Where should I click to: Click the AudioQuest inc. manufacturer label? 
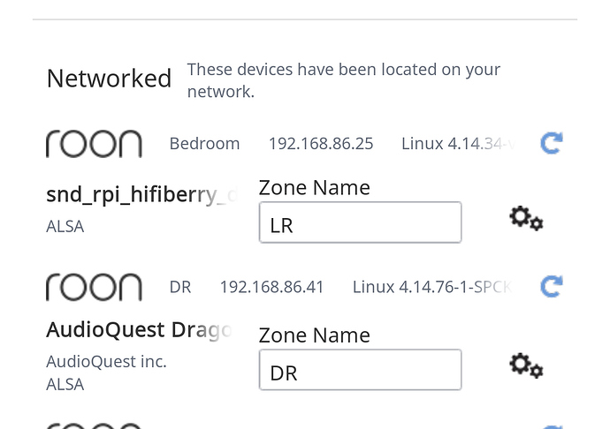coord(106,362)
